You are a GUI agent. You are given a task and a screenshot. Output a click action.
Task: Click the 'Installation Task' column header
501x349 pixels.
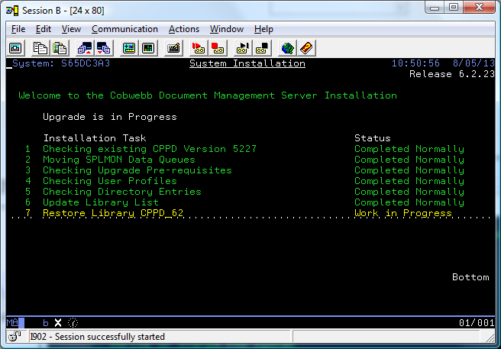[x=95, y=138]
